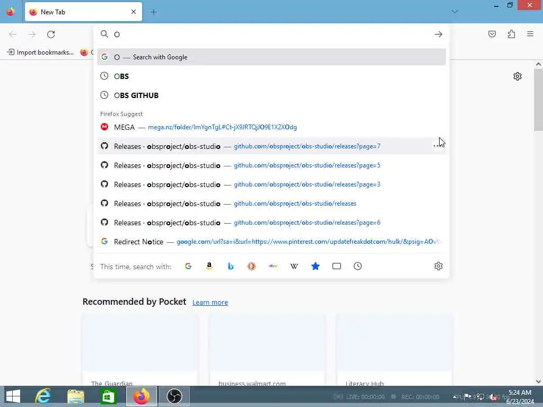Search bookmarks with the star icon
Screen dimensions: 543x407
click(x=315, y=266)
